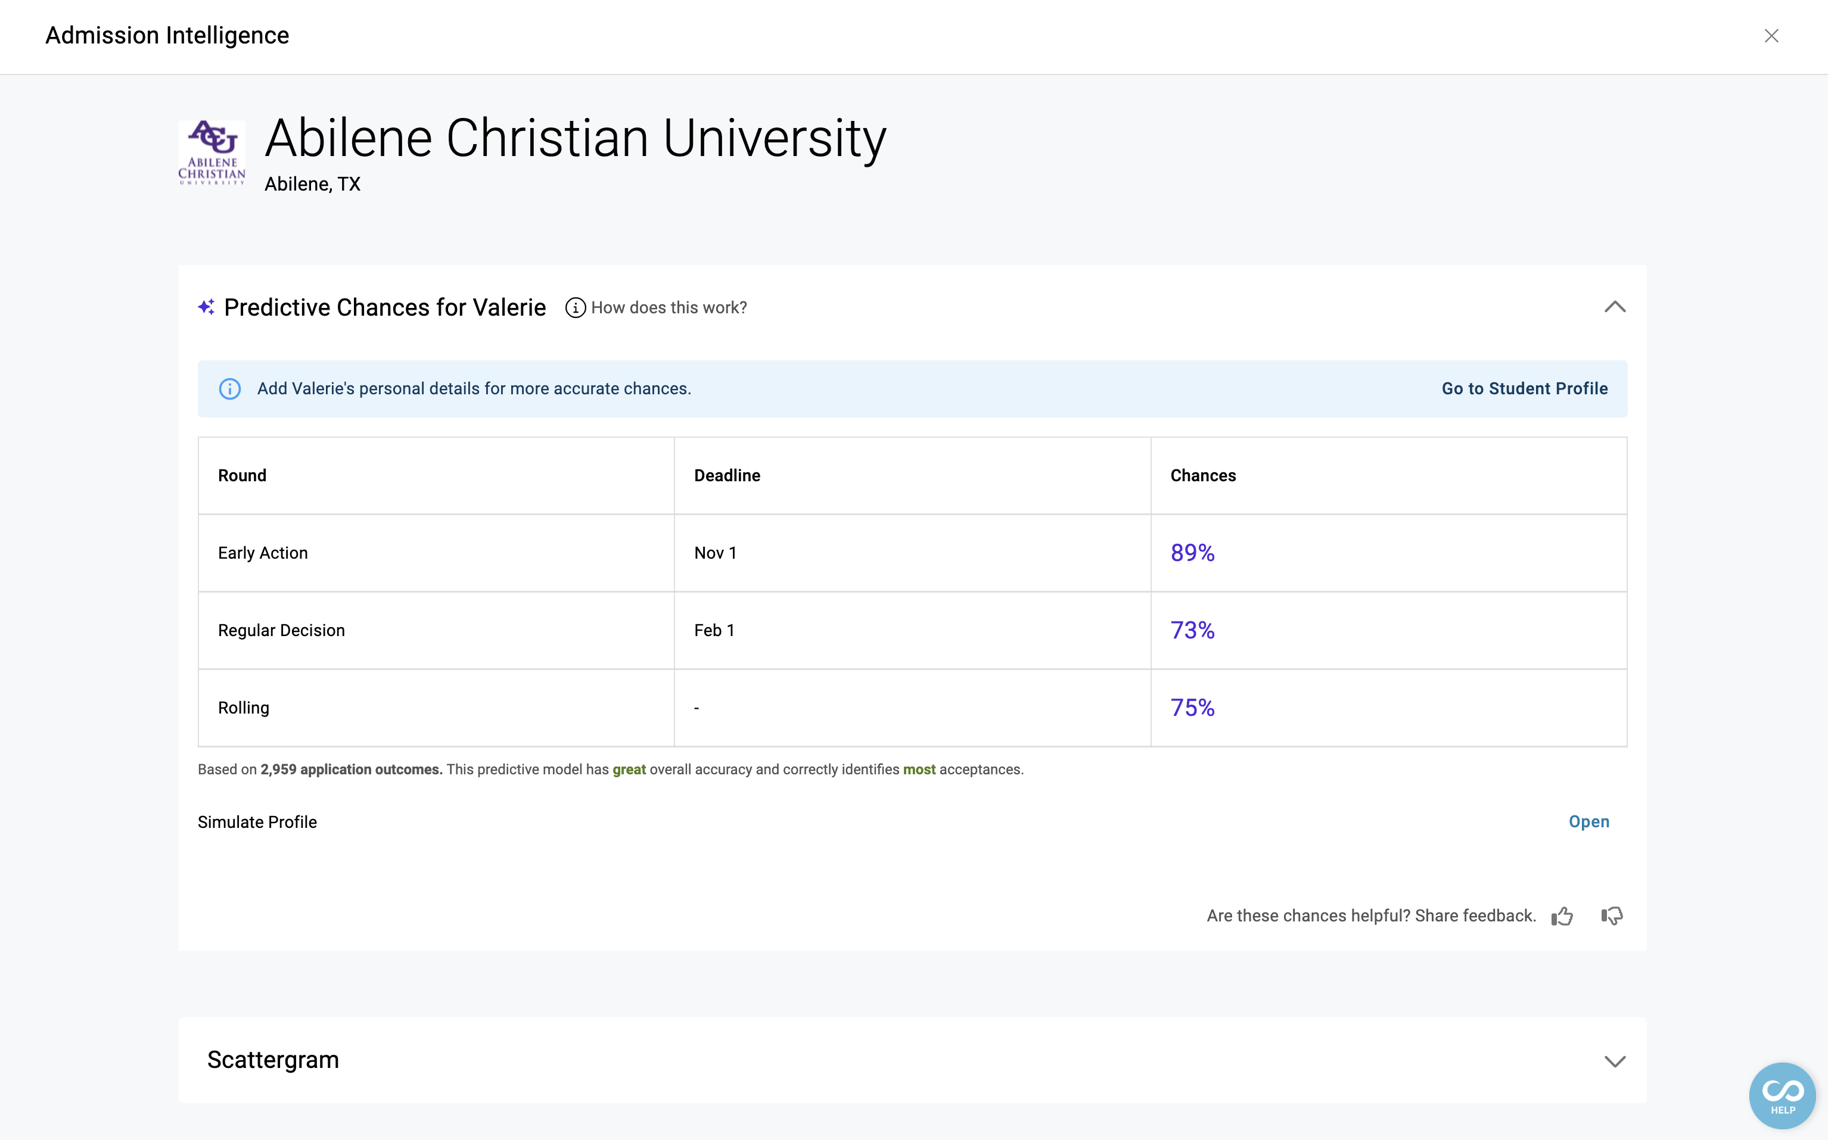Click the green word great in accuracy note
Viewport: 1828px width, 1140px height.
pyautogui.click(x=629, y=770)
